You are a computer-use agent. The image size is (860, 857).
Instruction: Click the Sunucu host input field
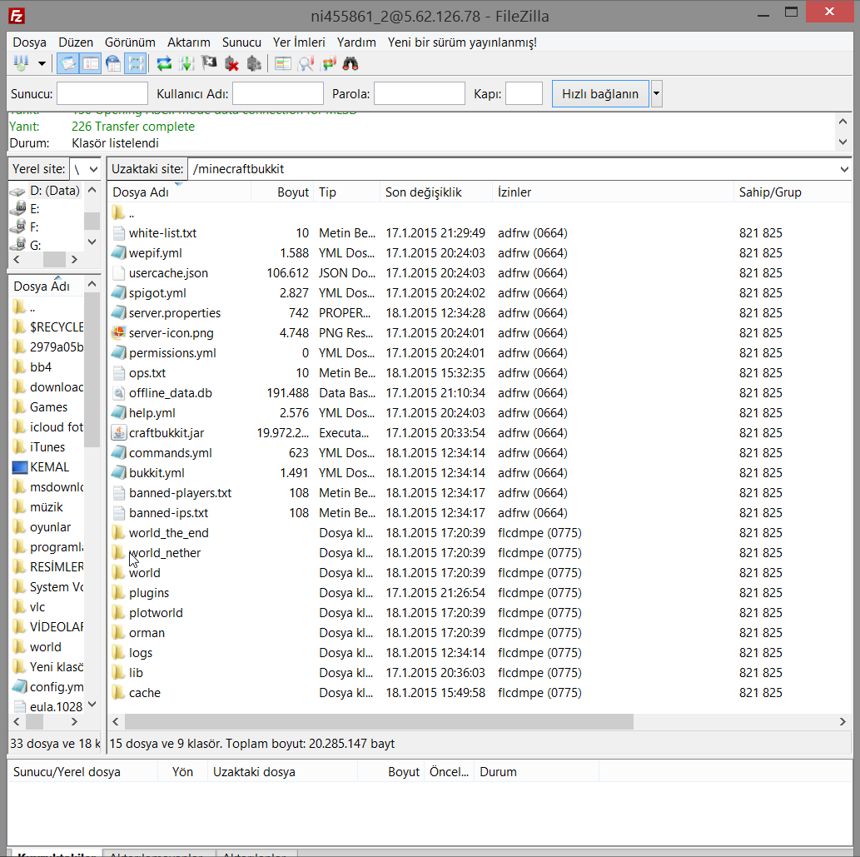tap(102, 93)
